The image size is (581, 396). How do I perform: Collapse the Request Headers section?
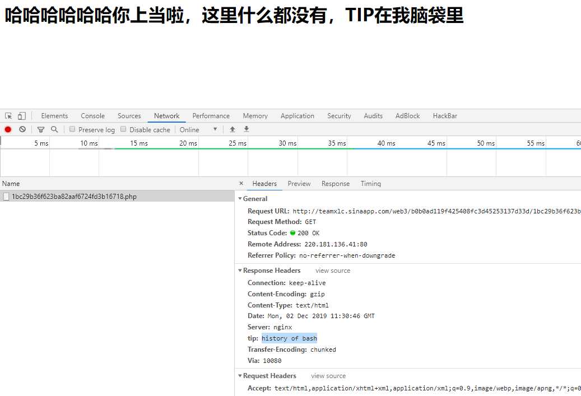pos(240,376)
